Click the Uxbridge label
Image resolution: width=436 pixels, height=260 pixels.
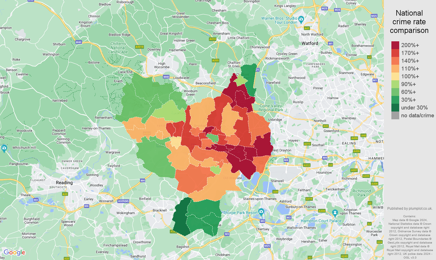pos(275,120)
